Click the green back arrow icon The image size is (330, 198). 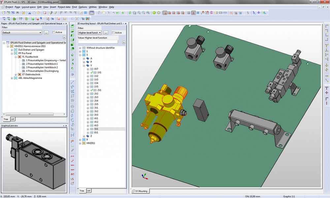154,13
